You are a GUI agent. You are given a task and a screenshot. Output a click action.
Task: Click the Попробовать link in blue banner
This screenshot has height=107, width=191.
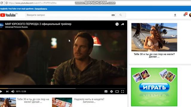41,9
